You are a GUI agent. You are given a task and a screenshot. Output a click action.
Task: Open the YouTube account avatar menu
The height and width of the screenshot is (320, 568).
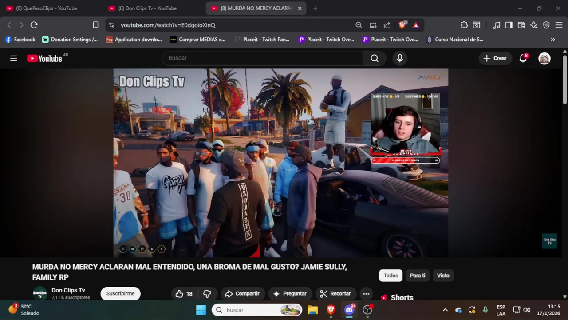click(544, 58)
